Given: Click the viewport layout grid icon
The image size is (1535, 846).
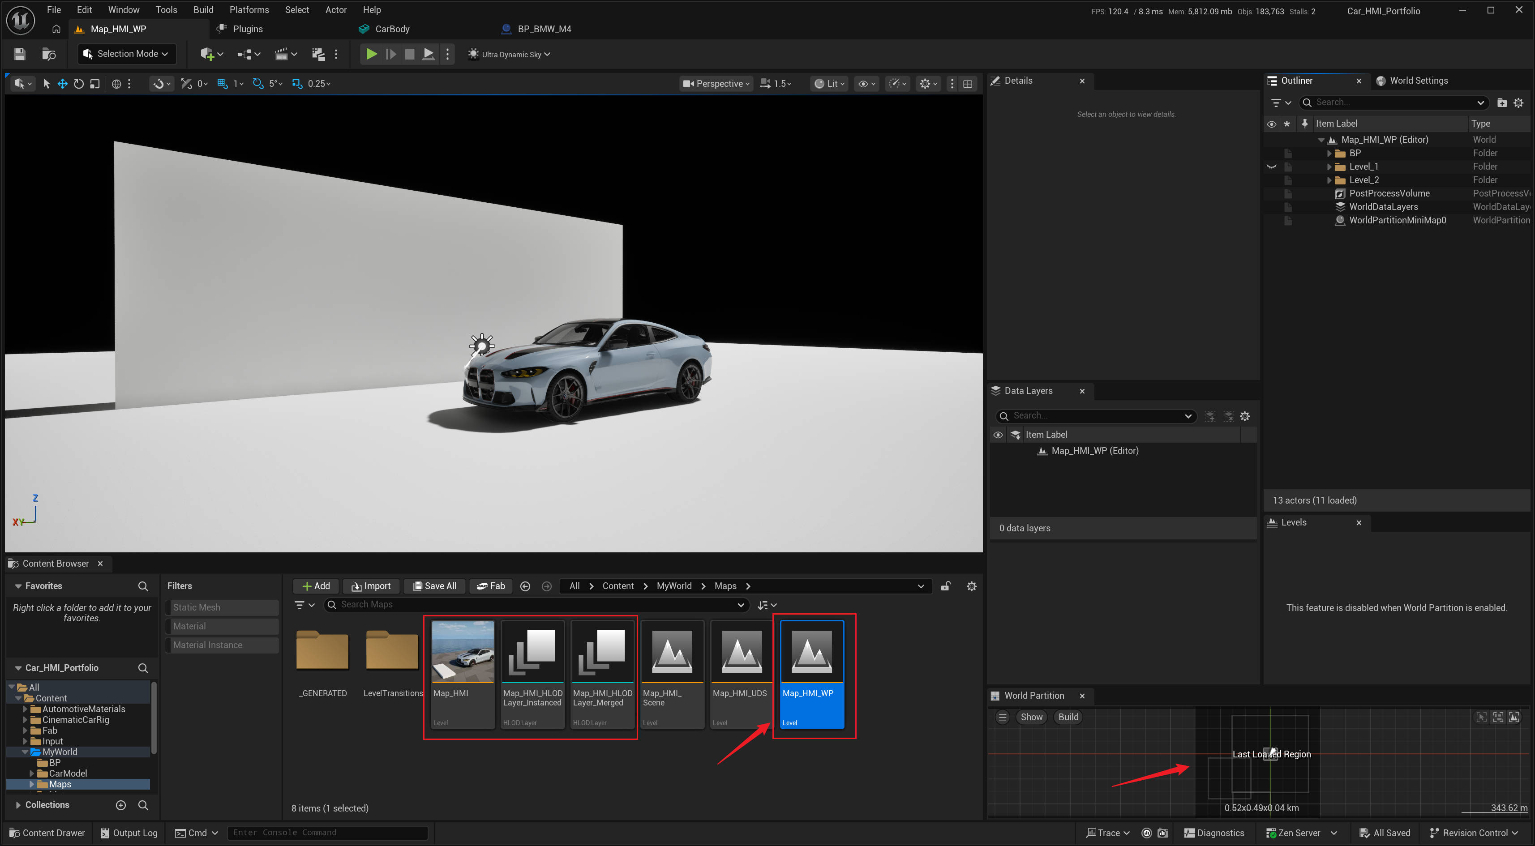Looking at the screenshot, I should (968, 84).
